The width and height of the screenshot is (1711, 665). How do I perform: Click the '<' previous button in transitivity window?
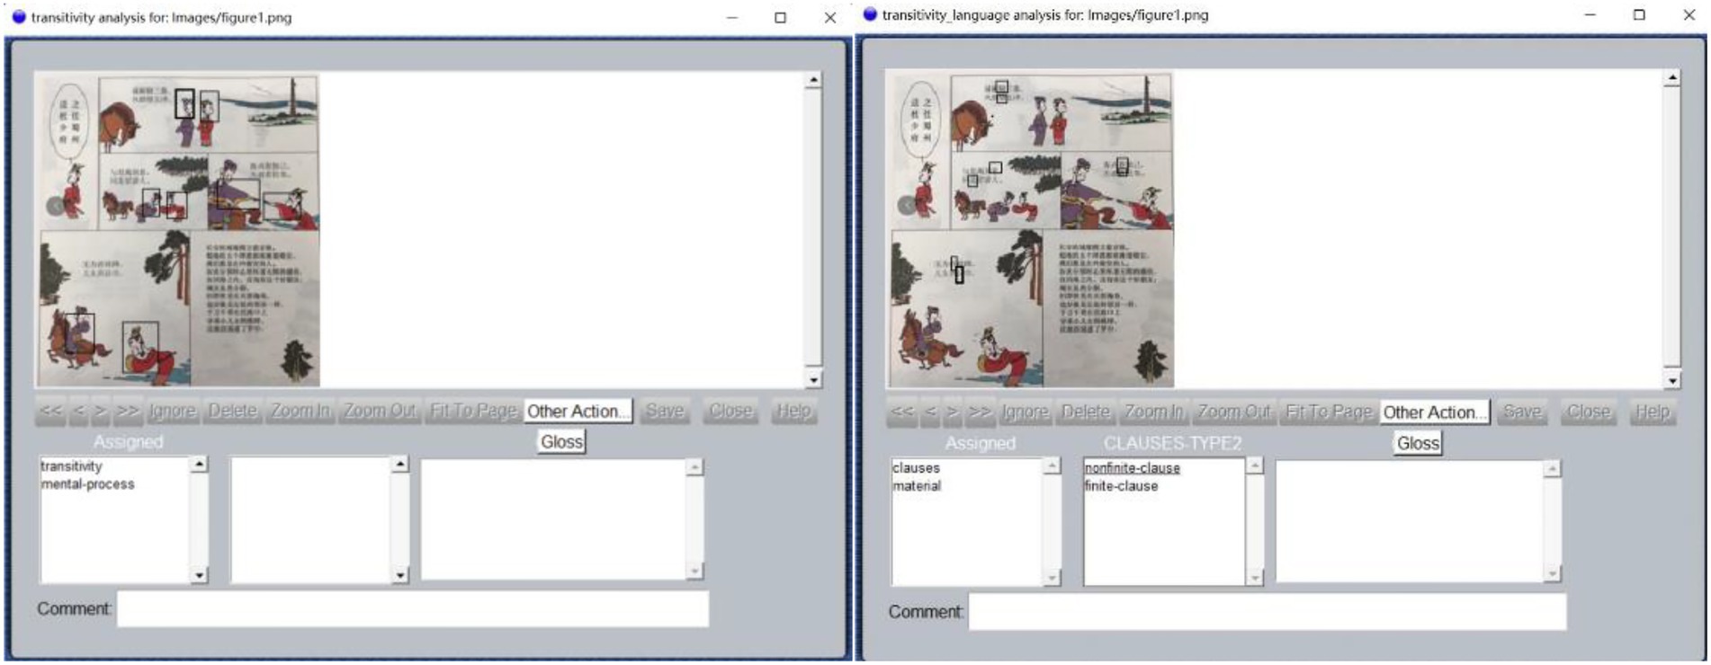pos(79,412)
